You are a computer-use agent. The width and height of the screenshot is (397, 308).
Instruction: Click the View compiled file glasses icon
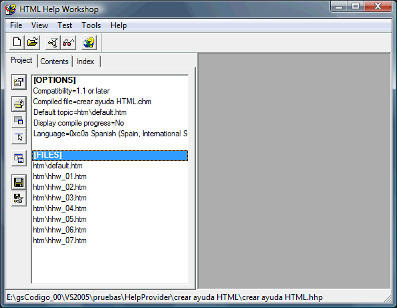point(68,42)
